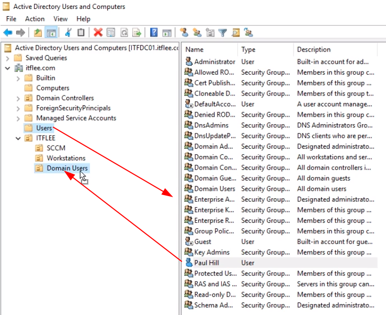Image resolution: width=386 pixels, height=315 pixels.
Task: Click the Administrator user icon
Action: click(x=189, y=62)
